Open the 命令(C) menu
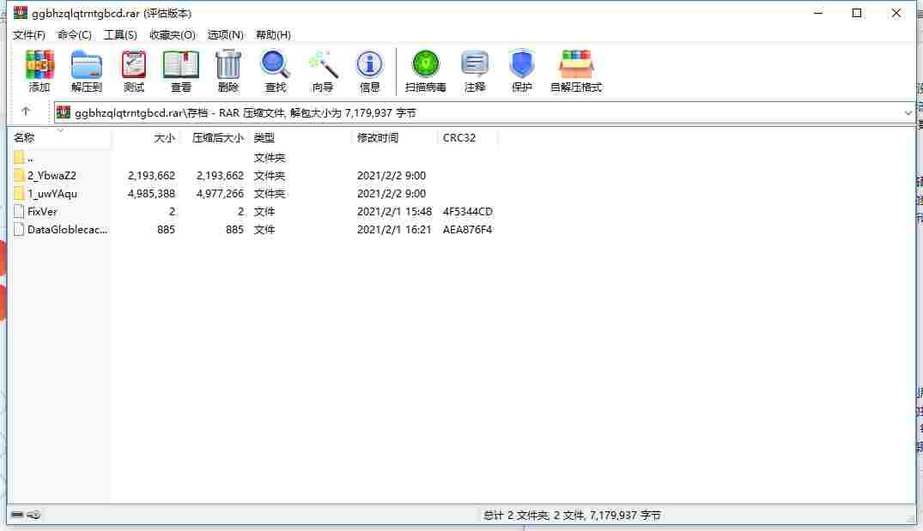This screenshot has width=923, height=531. point(74,34)
